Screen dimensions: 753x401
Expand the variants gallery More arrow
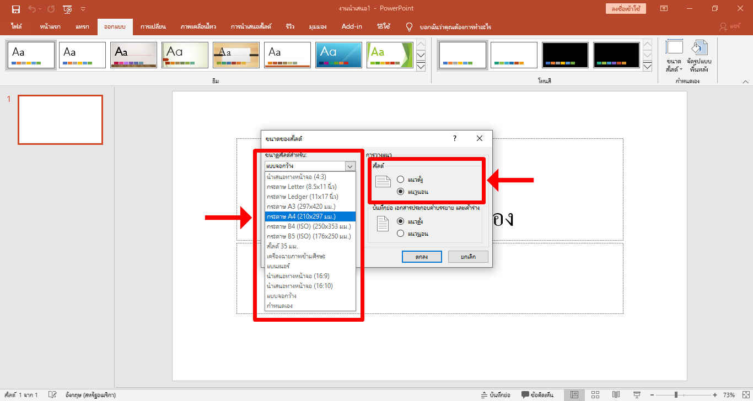(x=647, y=67)
